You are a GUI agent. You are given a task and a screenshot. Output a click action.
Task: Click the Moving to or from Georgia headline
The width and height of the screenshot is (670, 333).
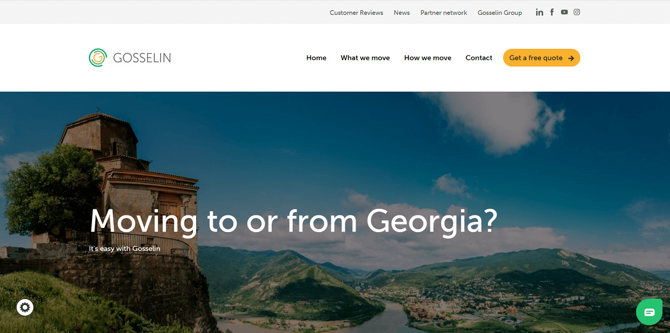point(294,220)
